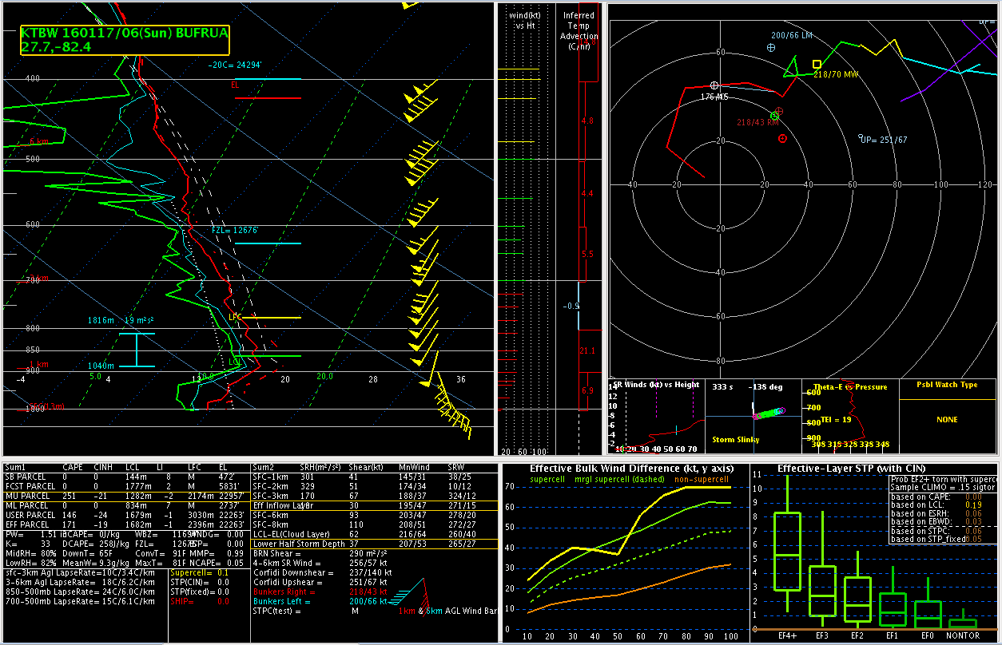Click the LCL-EL(Cloud Layer) row
Image resolution: width=1002 pixels, height=645 pixels.
click(375, 534)
